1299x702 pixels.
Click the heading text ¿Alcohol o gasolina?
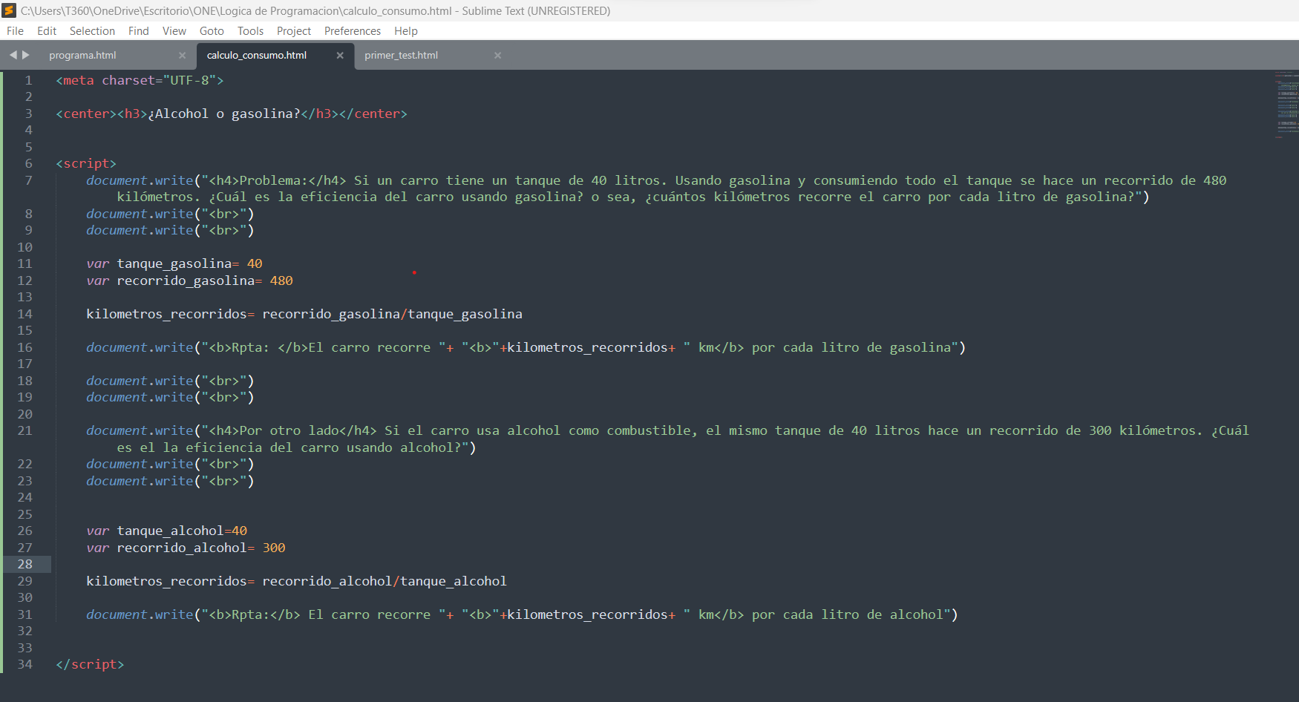coord(224,114)
